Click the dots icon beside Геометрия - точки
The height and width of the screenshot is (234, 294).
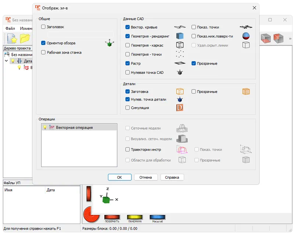pos(180,54)
